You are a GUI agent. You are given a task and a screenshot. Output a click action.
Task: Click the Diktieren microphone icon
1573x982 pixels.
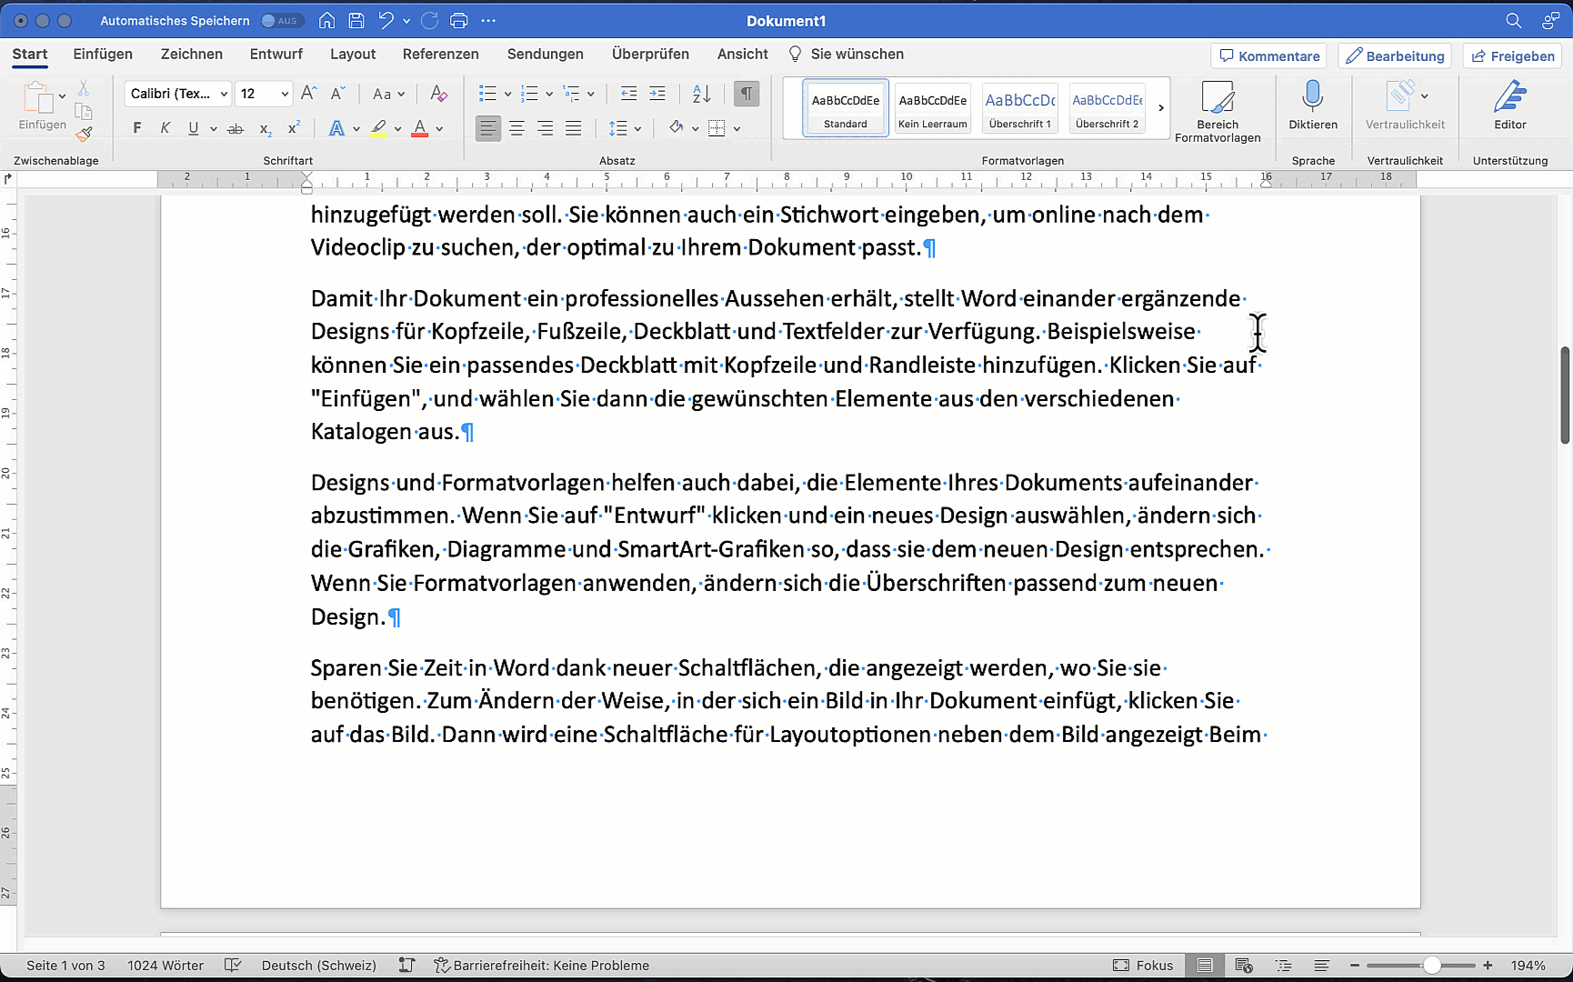point(1312,95)
